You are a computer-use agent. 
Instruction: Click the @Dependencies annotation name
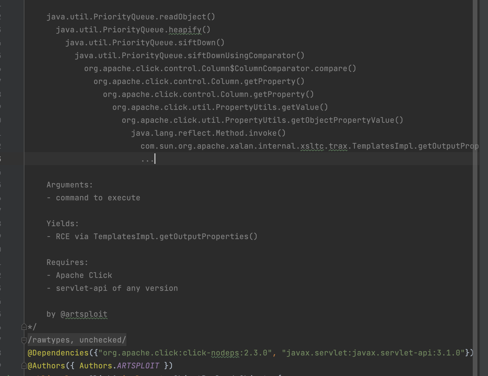[58, 353]
